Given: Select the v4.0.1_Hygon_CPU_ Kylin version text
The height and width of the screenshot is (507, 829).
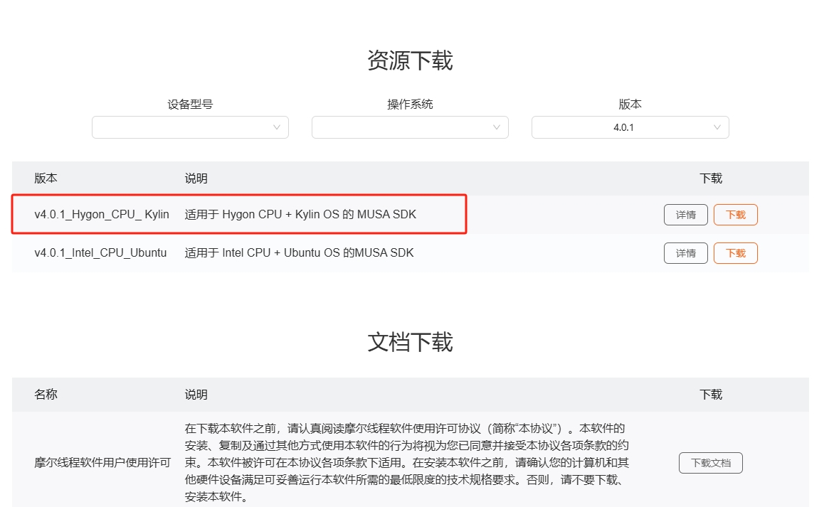Looking at the screenshot, I should click(x=102, y=215).
